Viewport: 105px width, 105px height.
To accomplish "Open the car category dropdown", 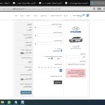I will pyautogui.click(x=76, y=64).
